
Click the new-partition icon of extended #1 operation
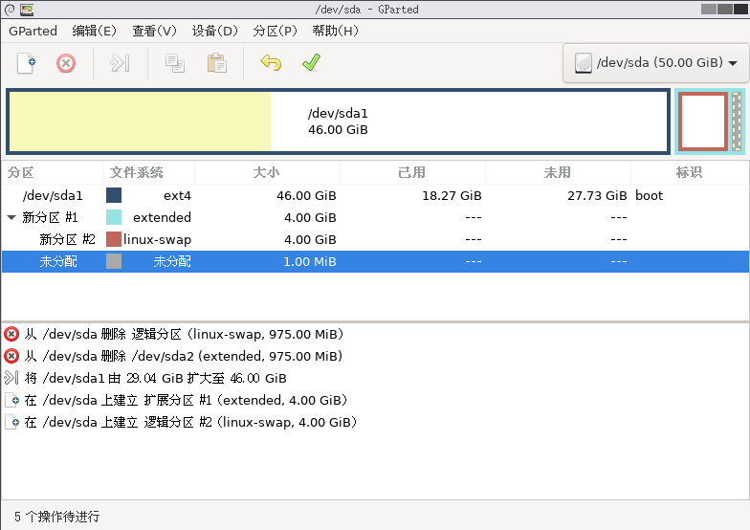[x=11, y=400]
